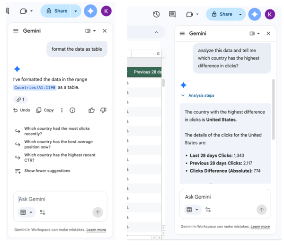
Task: Click the sources chip showing 1
Action: coord(20,100)
